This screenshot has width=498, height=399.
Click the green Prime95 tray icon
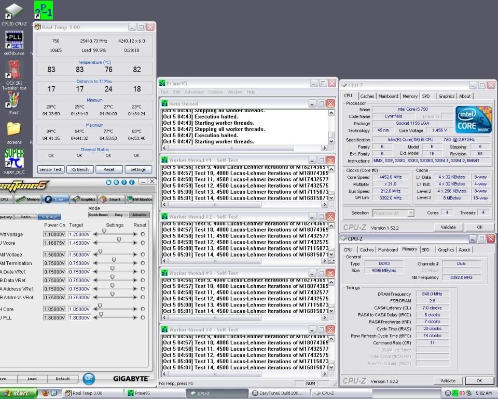[x=455, y=393]
